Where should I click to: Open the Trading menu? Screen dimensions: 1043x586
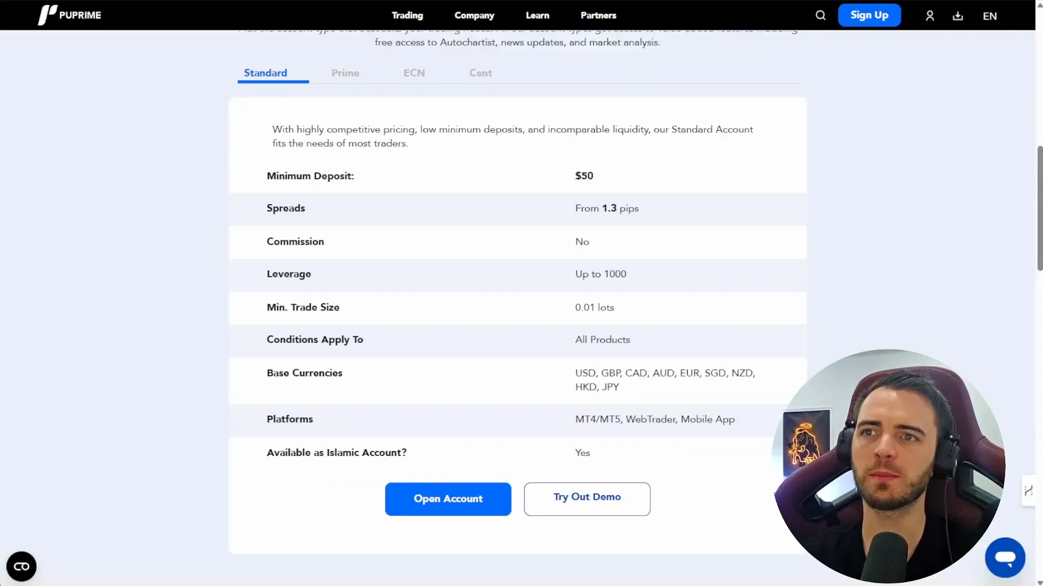(x=407, y=15)
